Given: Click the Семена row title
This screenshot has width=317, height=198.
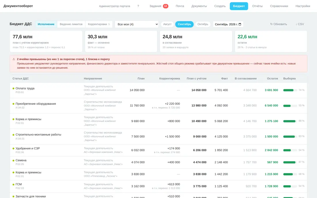Looking at the screenshot, I should 21,161.
